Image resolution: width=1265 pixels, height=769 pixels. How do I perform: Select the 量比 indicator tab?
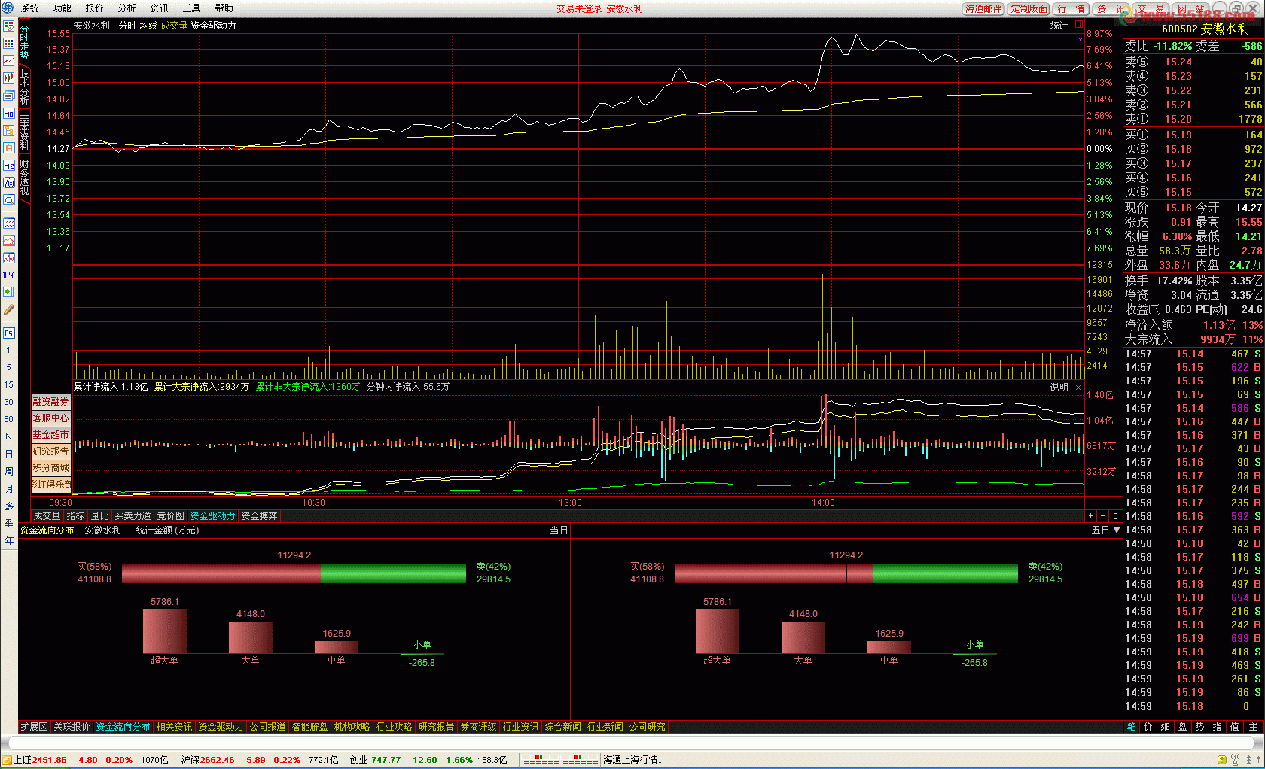tap(99, 516)
